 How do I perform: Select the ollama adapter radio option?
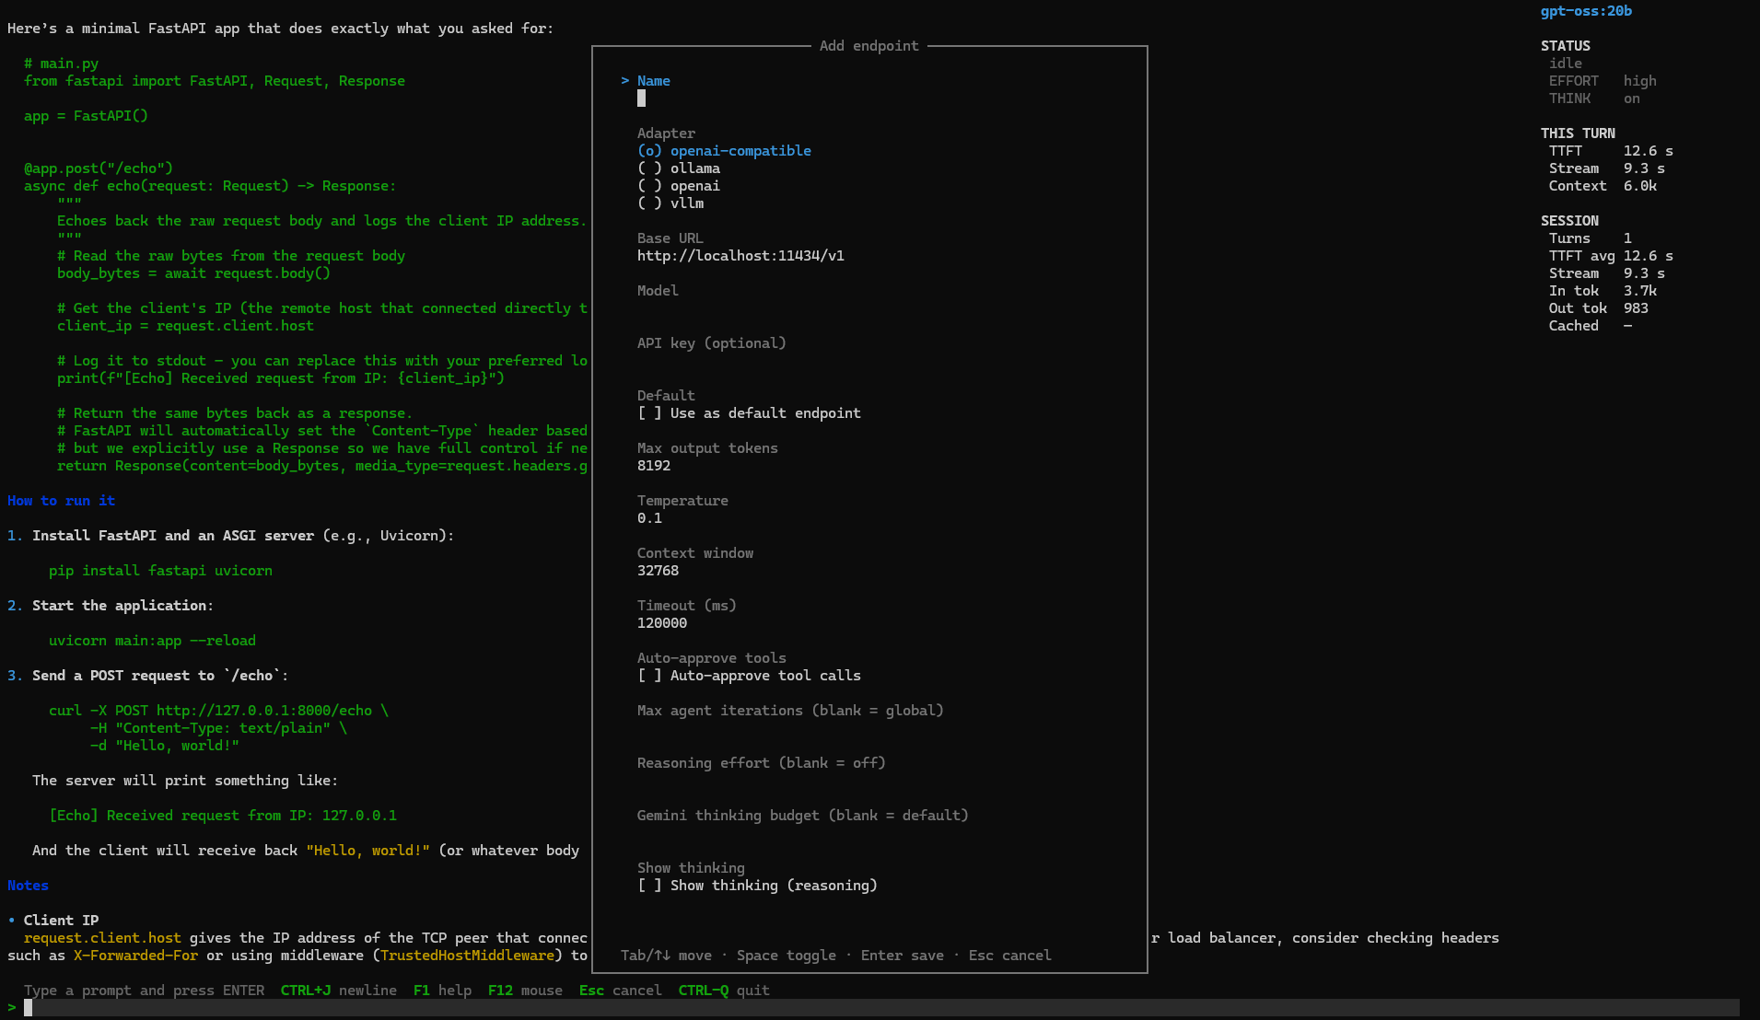click(x=679, y=168)
